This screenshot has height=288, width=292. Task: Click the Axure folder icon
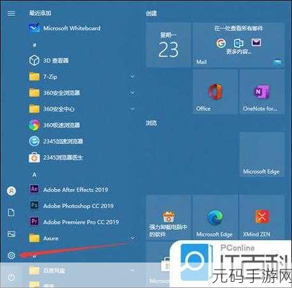pyautogui.click(x=34, y=238)
